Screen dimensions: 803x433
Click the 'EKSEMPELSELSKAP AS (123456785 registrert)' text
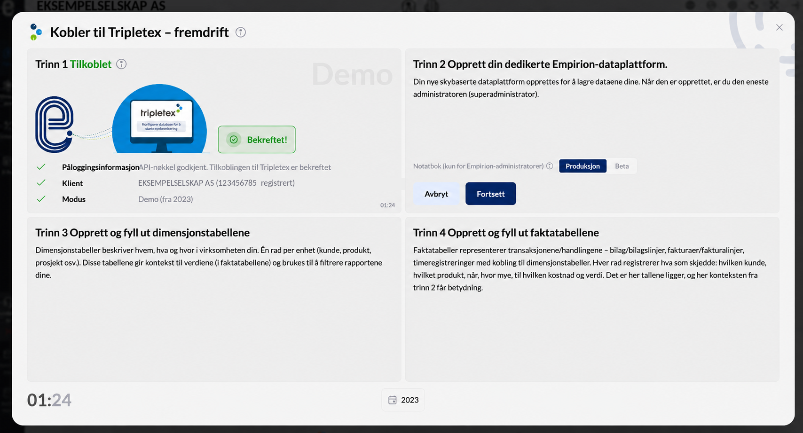(216, 183)
